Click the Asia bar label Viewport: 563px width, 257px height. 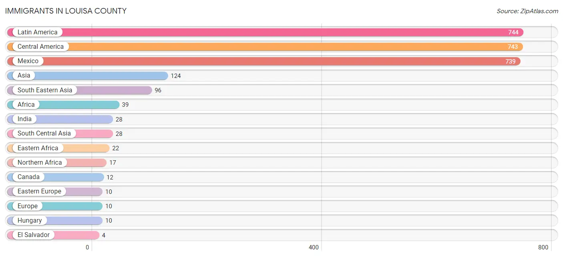[x=24, y=76]
